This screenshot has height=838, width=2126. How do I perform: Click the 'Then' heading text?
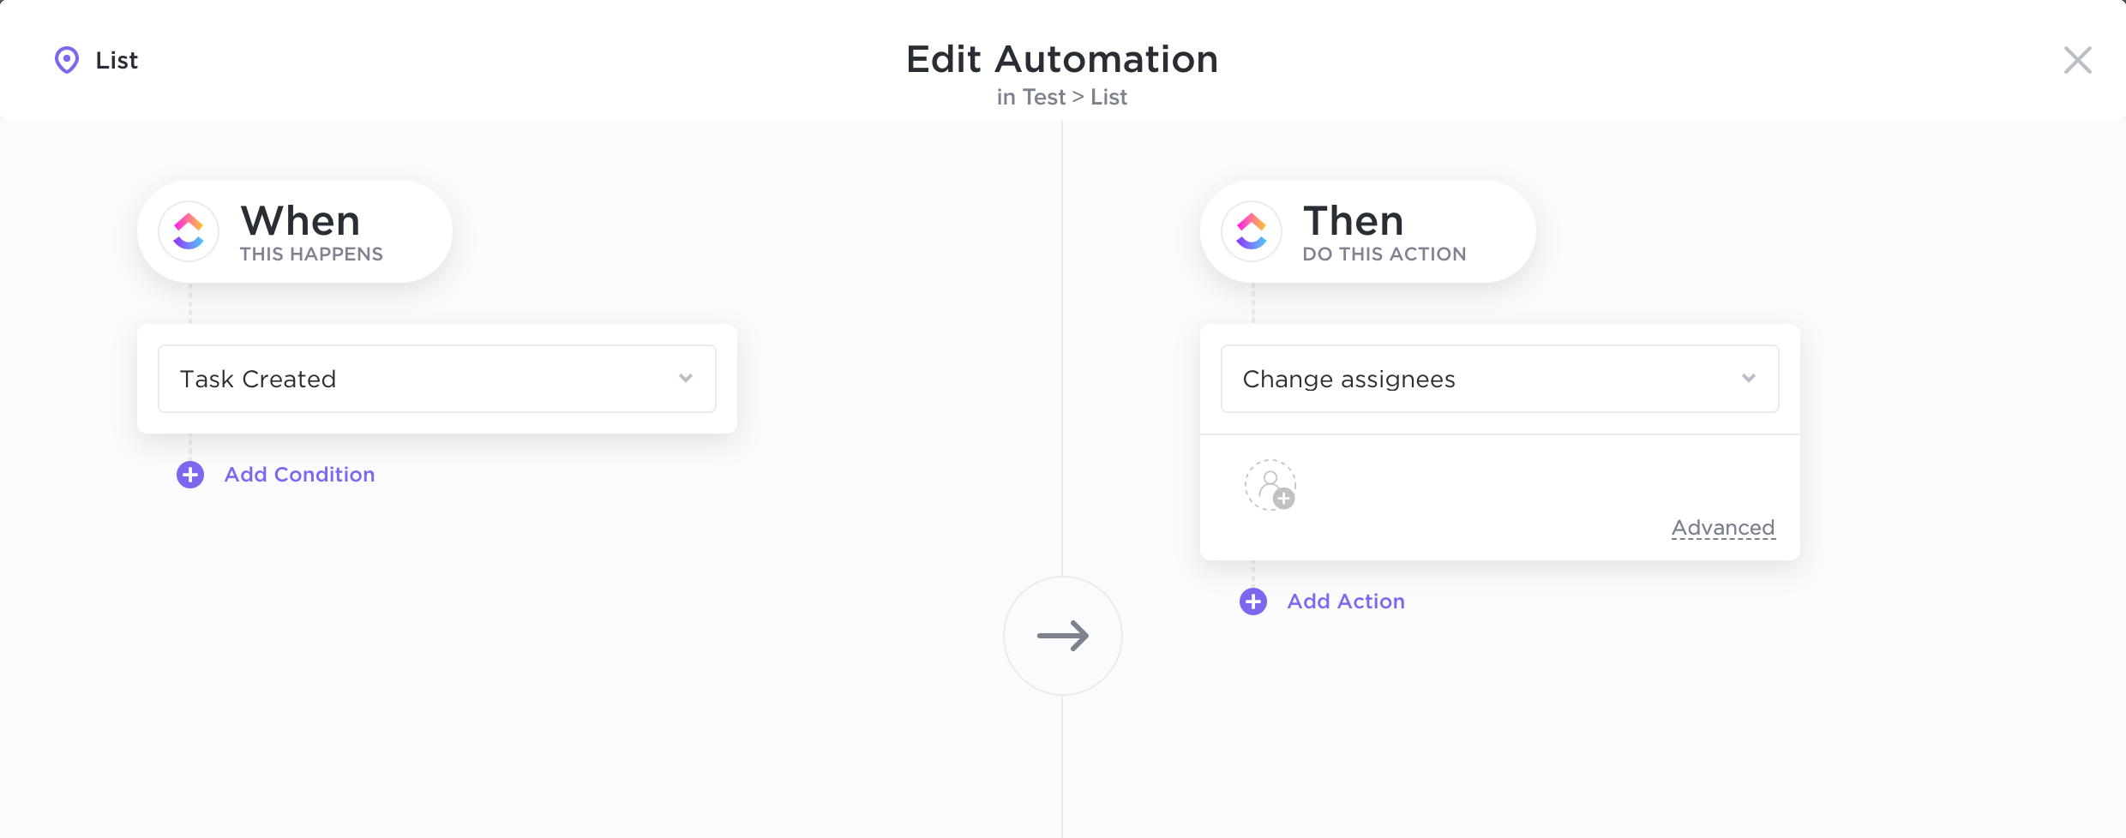1353,221
